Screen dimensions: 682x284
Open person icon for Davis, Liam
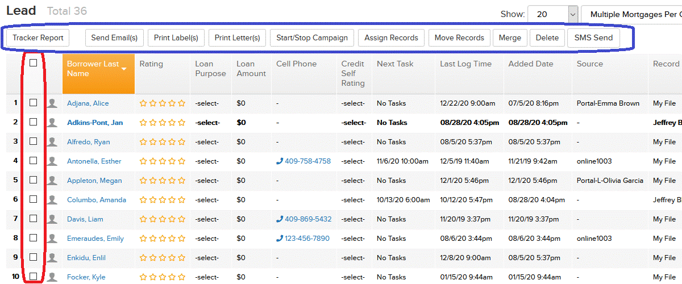pos(53,219)
